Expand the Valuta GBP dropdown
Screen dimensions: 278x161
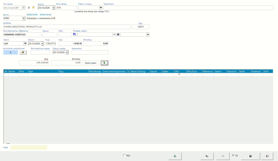click(25, 43)
